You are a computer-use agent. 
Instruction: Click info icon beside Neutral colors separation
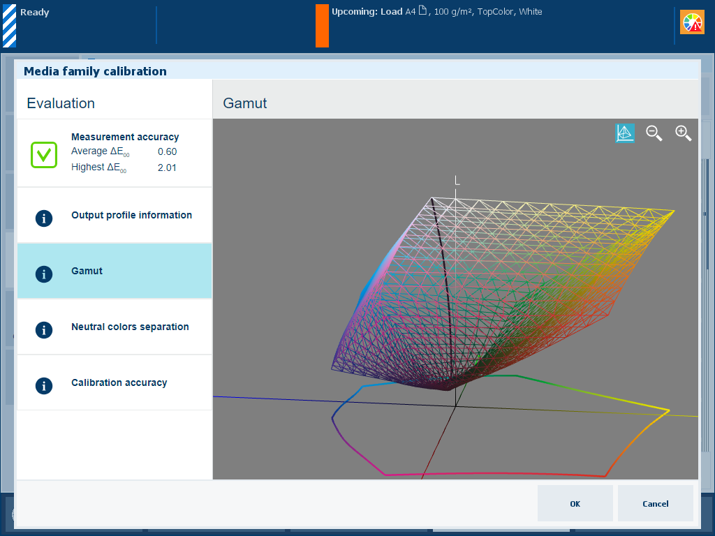coord(43,329)
